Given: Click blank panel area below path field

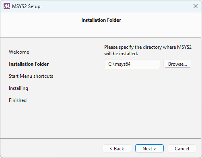Looking at the screenshot, I should click(x=148, y=102).
